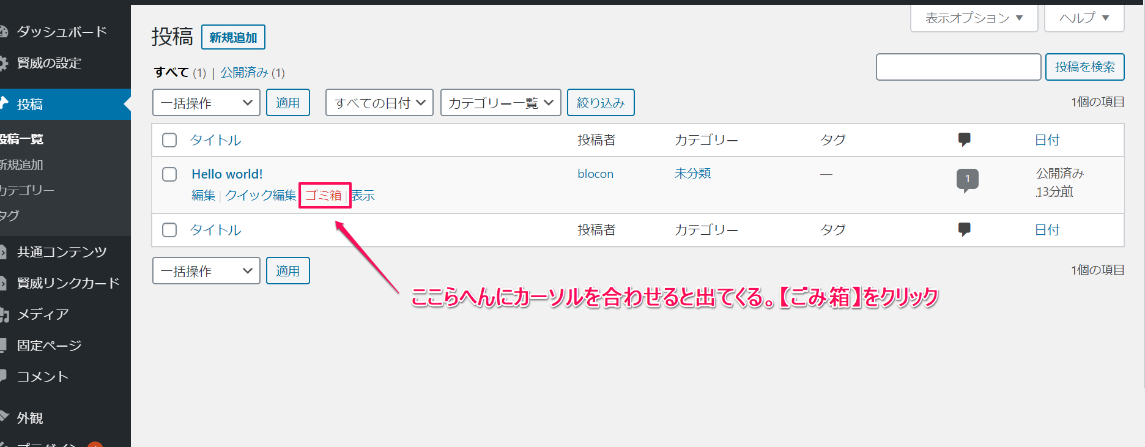Click the post search input field
The image size is (1145, 447).
coord(958,67)
